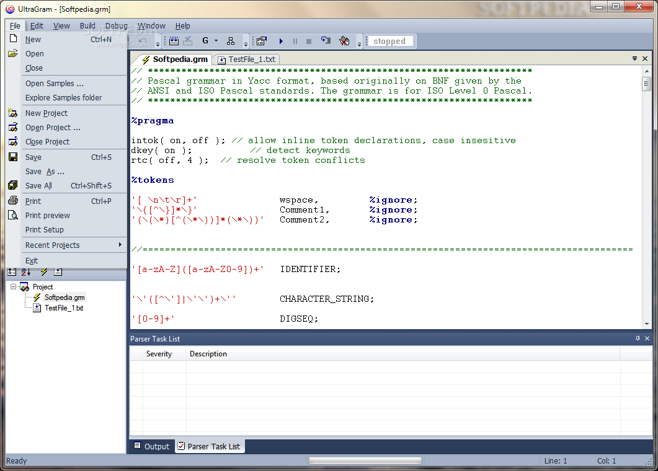Select Open Project ... menu entry
Image resolution: width=658 pixels, height=471 pixels.
(67, 128)
